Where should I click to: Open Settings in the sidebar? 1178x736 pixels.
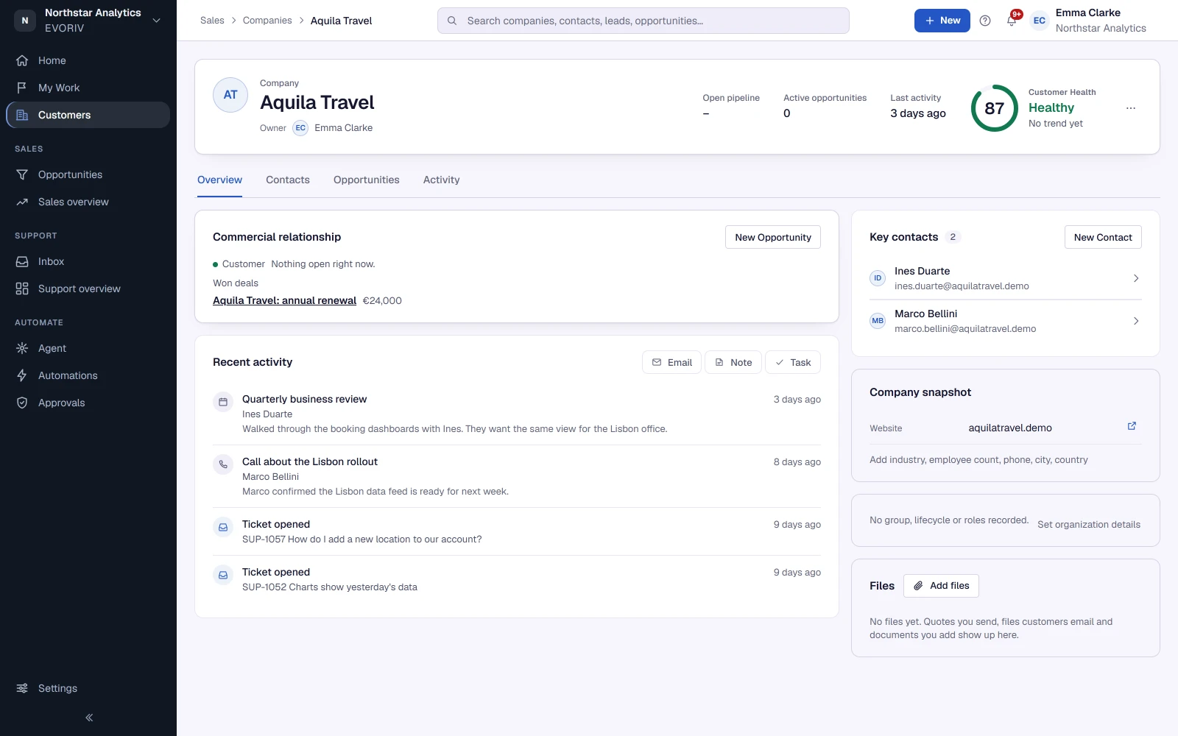(88, 688)
